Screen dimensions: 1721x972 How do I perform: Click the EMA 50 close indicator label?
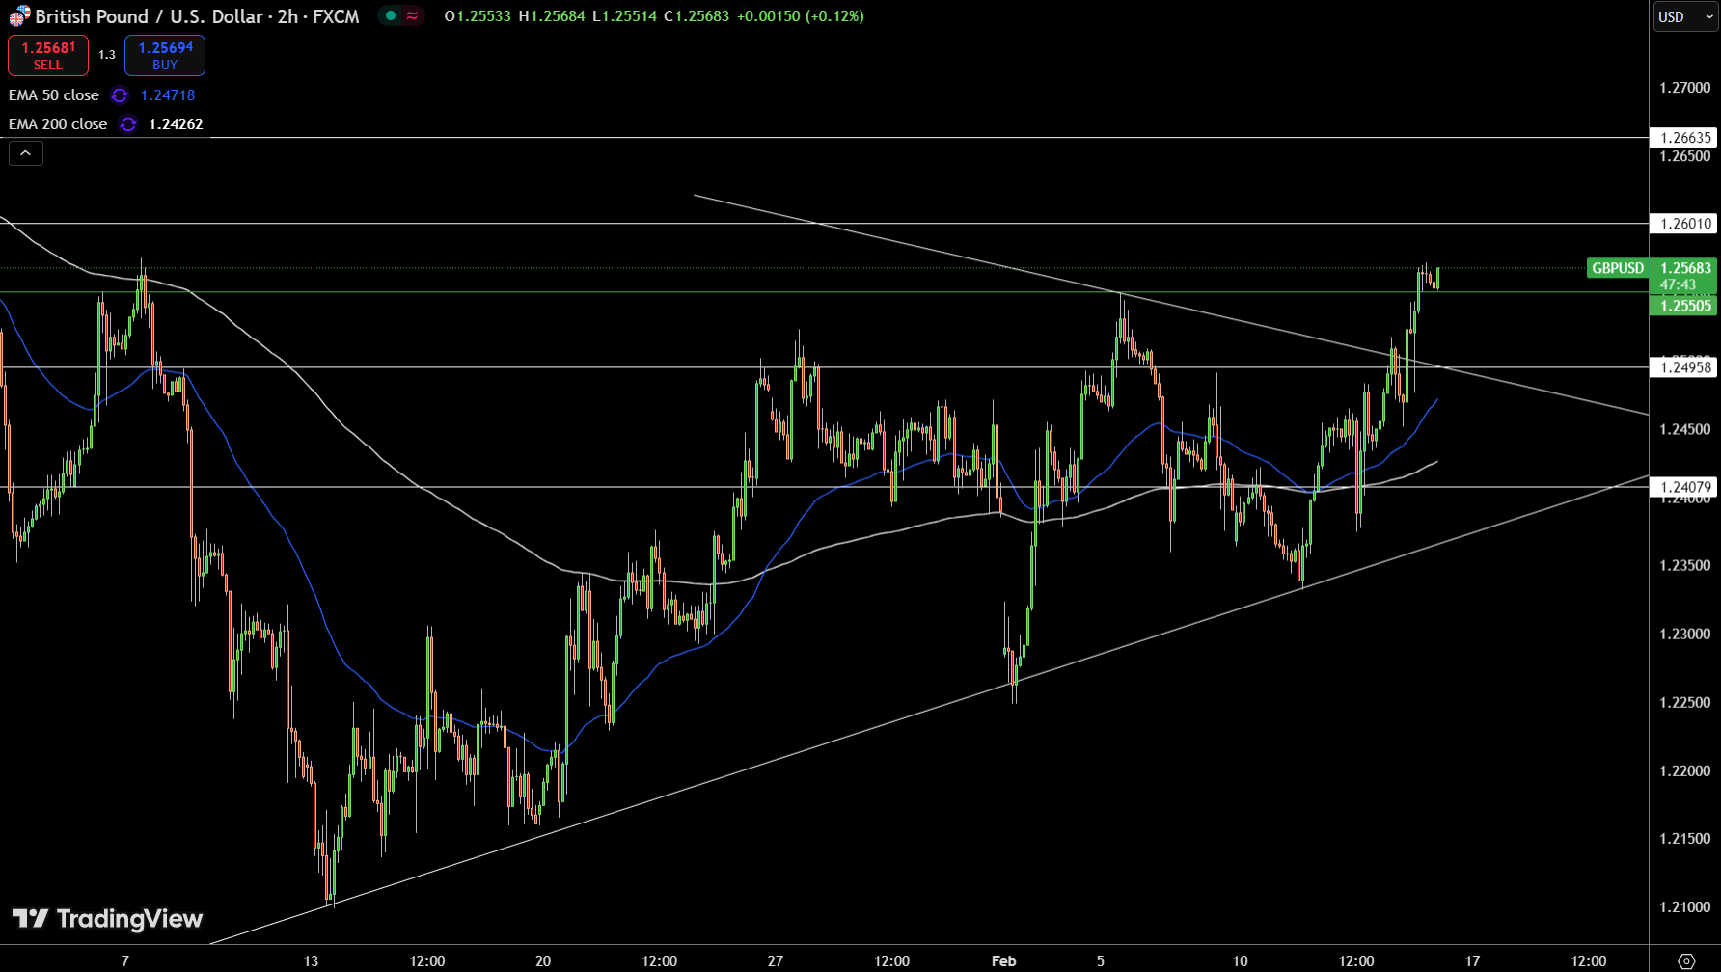54,95
